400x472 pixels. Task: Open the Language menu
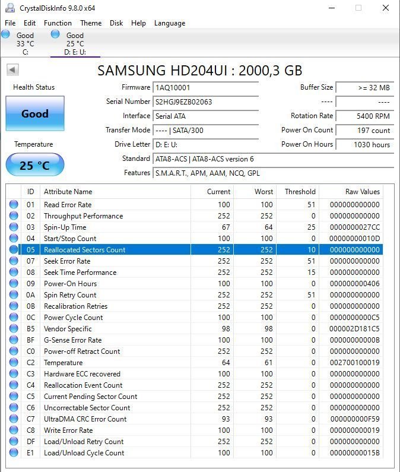coord(170,23)
